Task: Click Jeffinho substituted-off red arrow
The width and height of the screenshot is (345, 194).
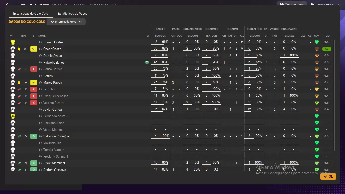Action: click(34, 89)
